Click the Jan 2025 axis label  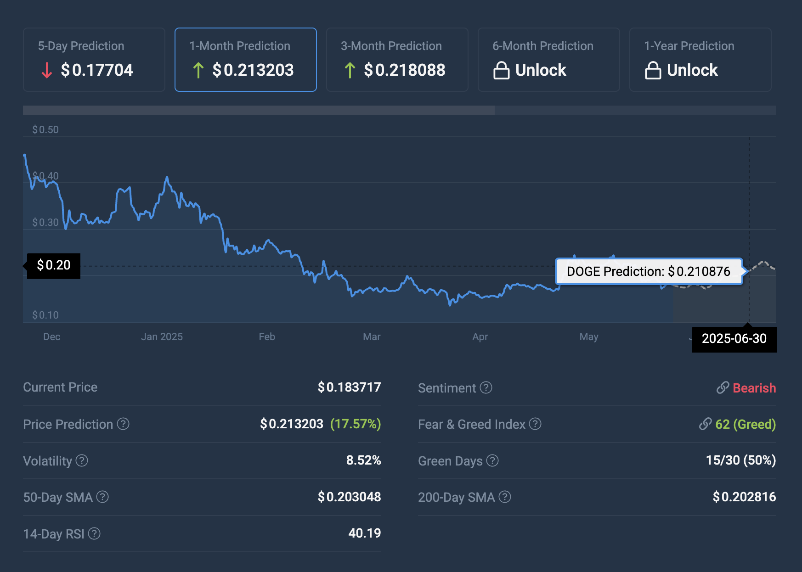tap(162, 337)
